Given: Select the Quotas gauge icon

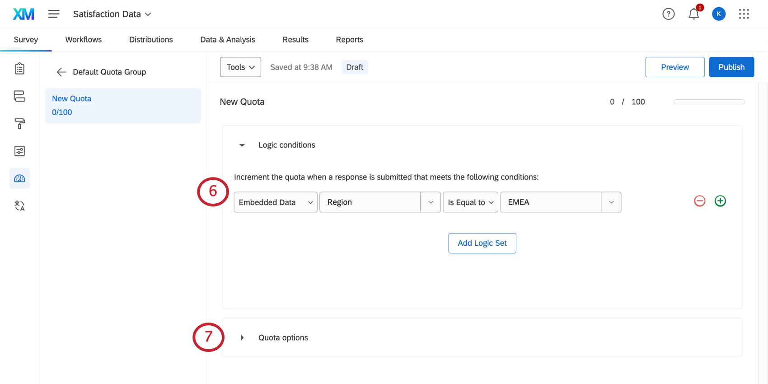Looking at the screenshot, I should click(x=19, y=178).
